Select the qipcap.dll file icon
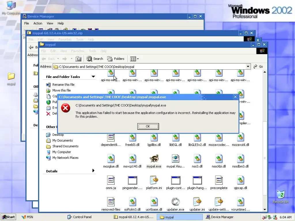Viewport: 295px width, 221px height. pos(241,180)
